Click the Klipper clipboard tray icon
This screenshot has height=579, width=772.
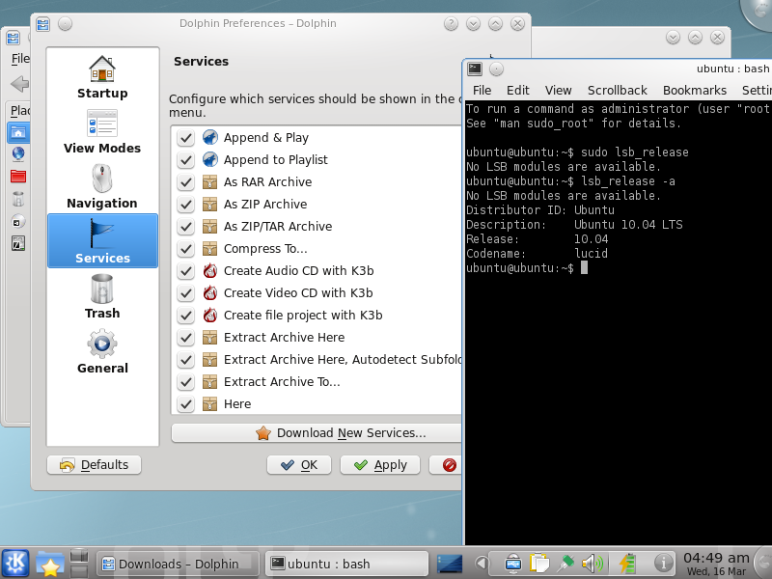(540, 563)
